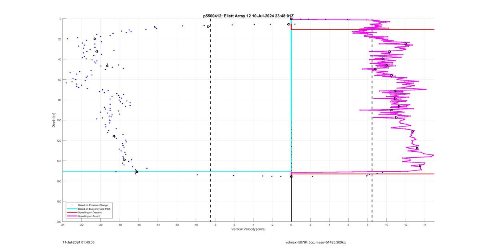Select the "Vertical Velocity [cm/s]" x-axis label
This screenshot has height=249, width=480.
click(x=248, y=229)
